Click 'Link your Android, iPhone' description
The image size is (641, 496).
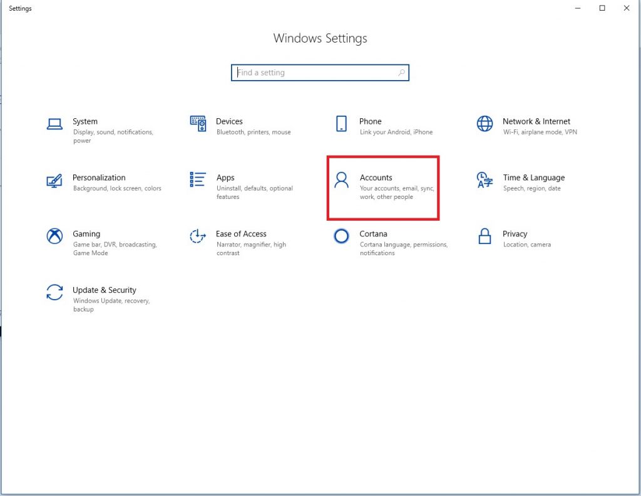point(396,132)
